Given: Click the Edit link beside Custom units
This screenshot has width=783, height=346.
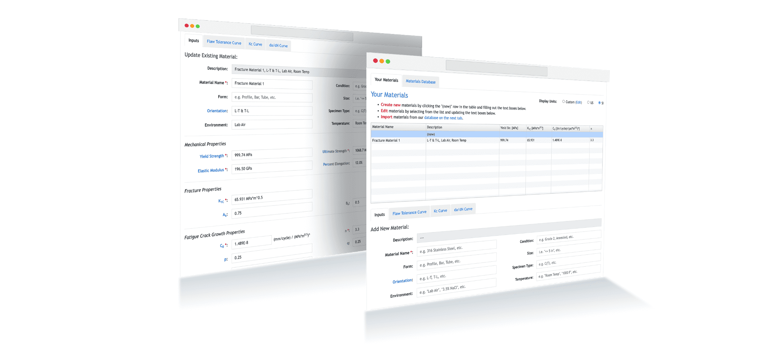Looking at the screenshot, I should [578, 102].
